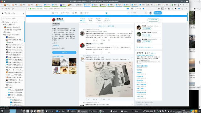Screen dimensions: 201x113
Task: Close the bookmarks sidebar
Action: pos(23,13)
